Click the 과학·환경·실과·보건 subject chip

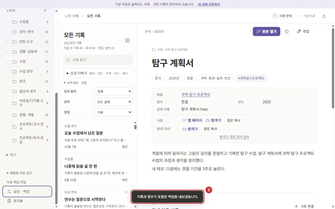[x=215, y=78]
